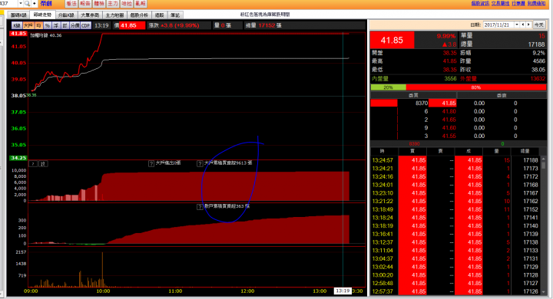Screen dimensions: 553x299
Task: Toggle the K線 chart button
Action: point(17,25)
